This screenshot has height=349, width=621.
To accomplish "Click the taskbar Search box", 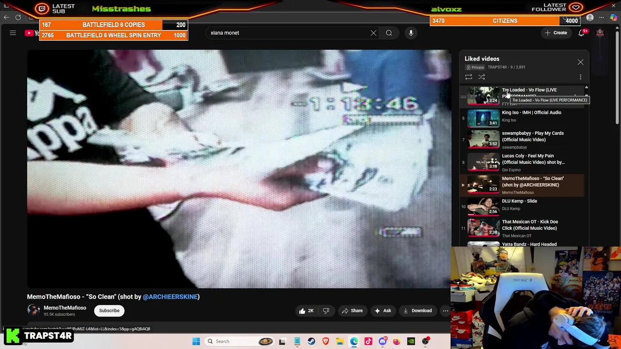I will coord(240,341).
